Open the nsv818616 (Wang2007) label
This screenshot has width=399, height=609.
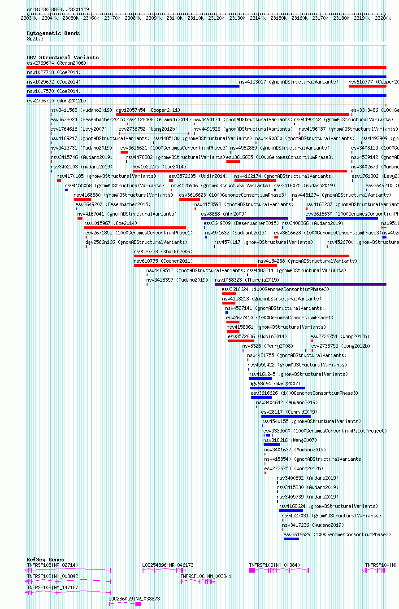290,440
